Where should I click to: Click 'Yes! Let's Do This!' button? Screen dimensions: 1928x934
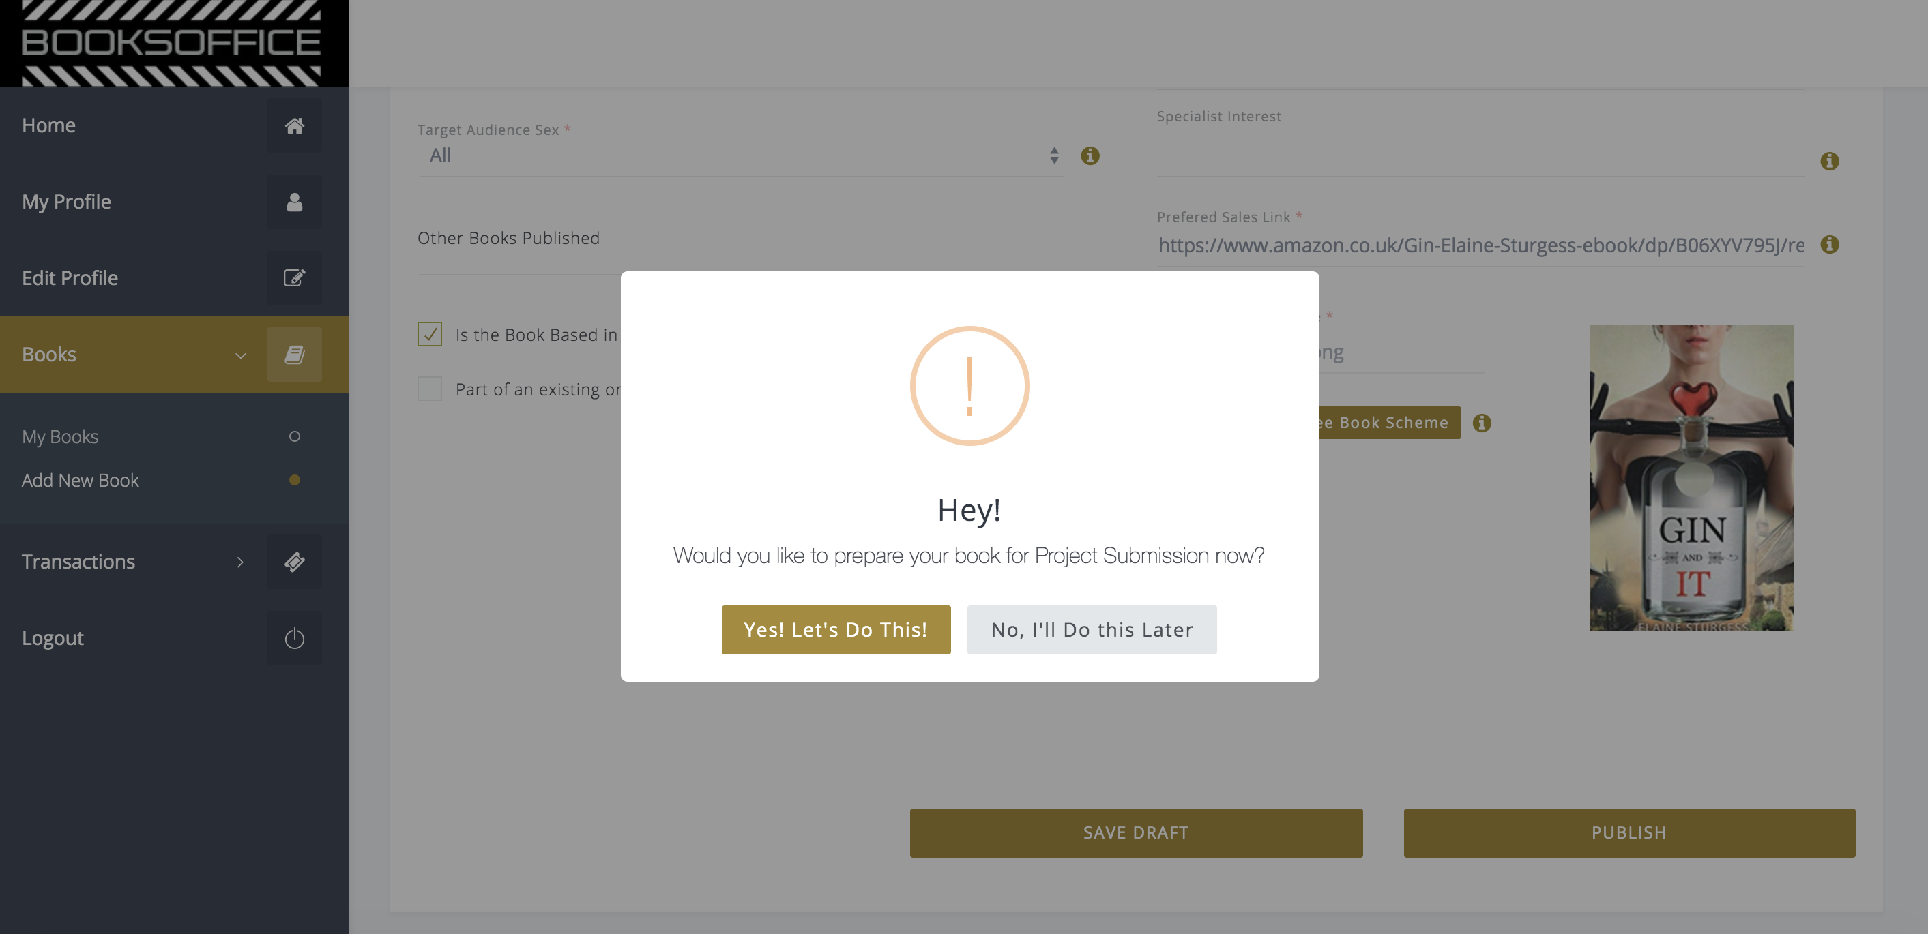[x=835, y=630]
